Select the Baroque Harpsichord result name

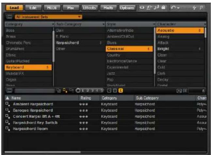click(x=33, y=110)
